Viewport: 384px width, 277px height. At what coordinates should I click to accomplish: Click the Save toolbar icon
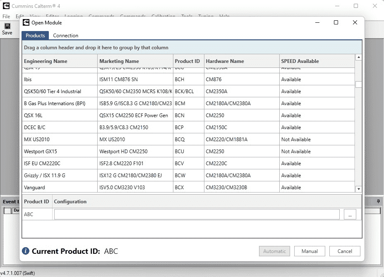click(7, 26)
